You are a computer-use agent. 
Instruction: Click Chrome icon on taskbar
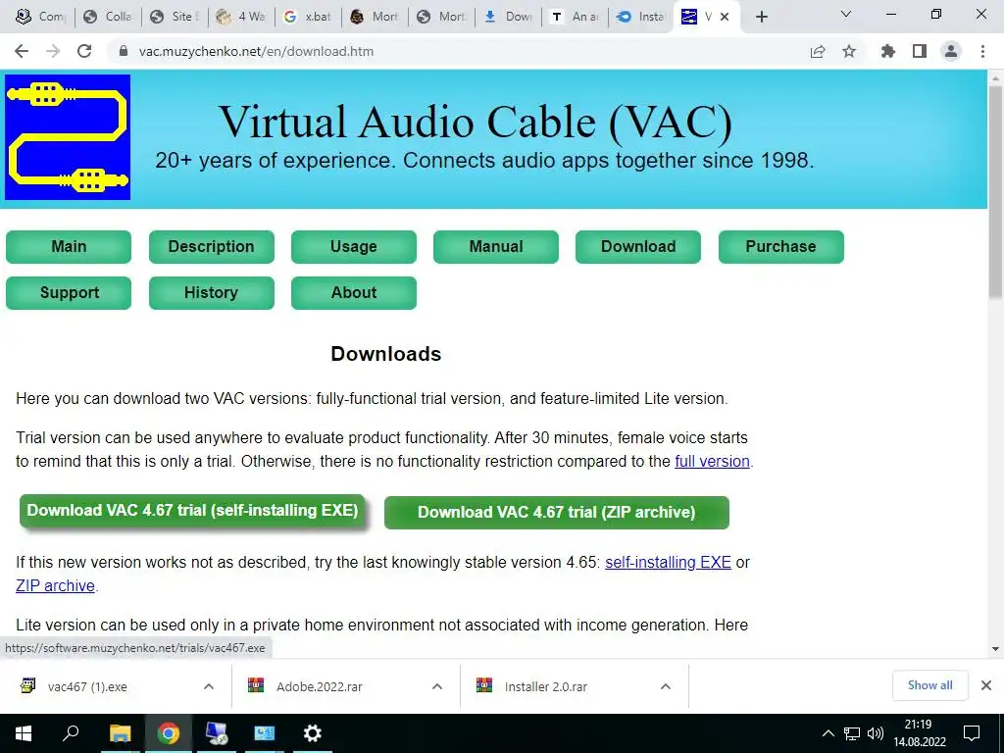169,733
